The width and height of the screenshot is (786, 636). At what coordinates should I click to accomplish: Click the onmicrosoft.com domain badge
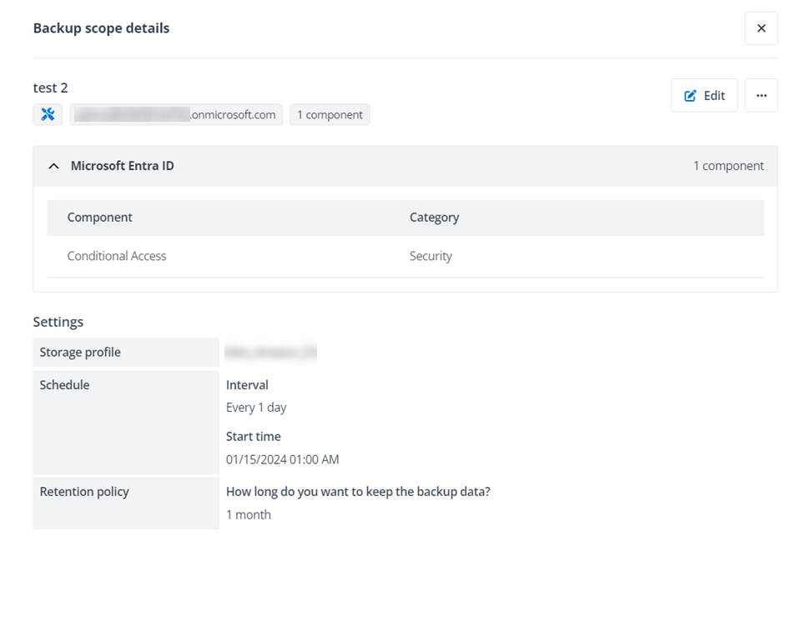point(176,114)
